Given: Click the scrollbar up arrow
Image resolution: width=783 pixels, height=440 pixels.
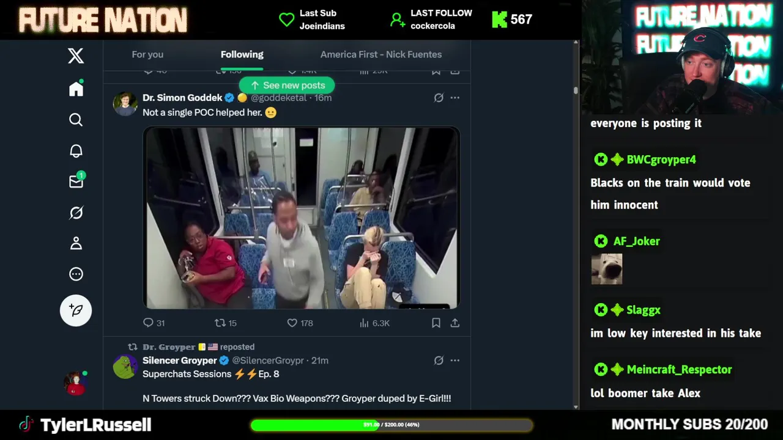Looking at the screenshot, I should click(576, 43).
